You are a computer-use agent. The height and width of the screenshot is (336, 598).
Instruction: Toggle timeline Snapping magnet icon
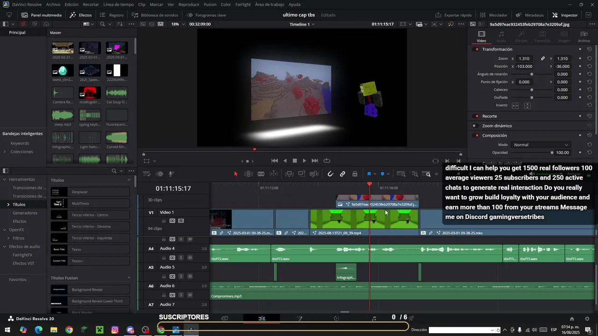point(330,174)
